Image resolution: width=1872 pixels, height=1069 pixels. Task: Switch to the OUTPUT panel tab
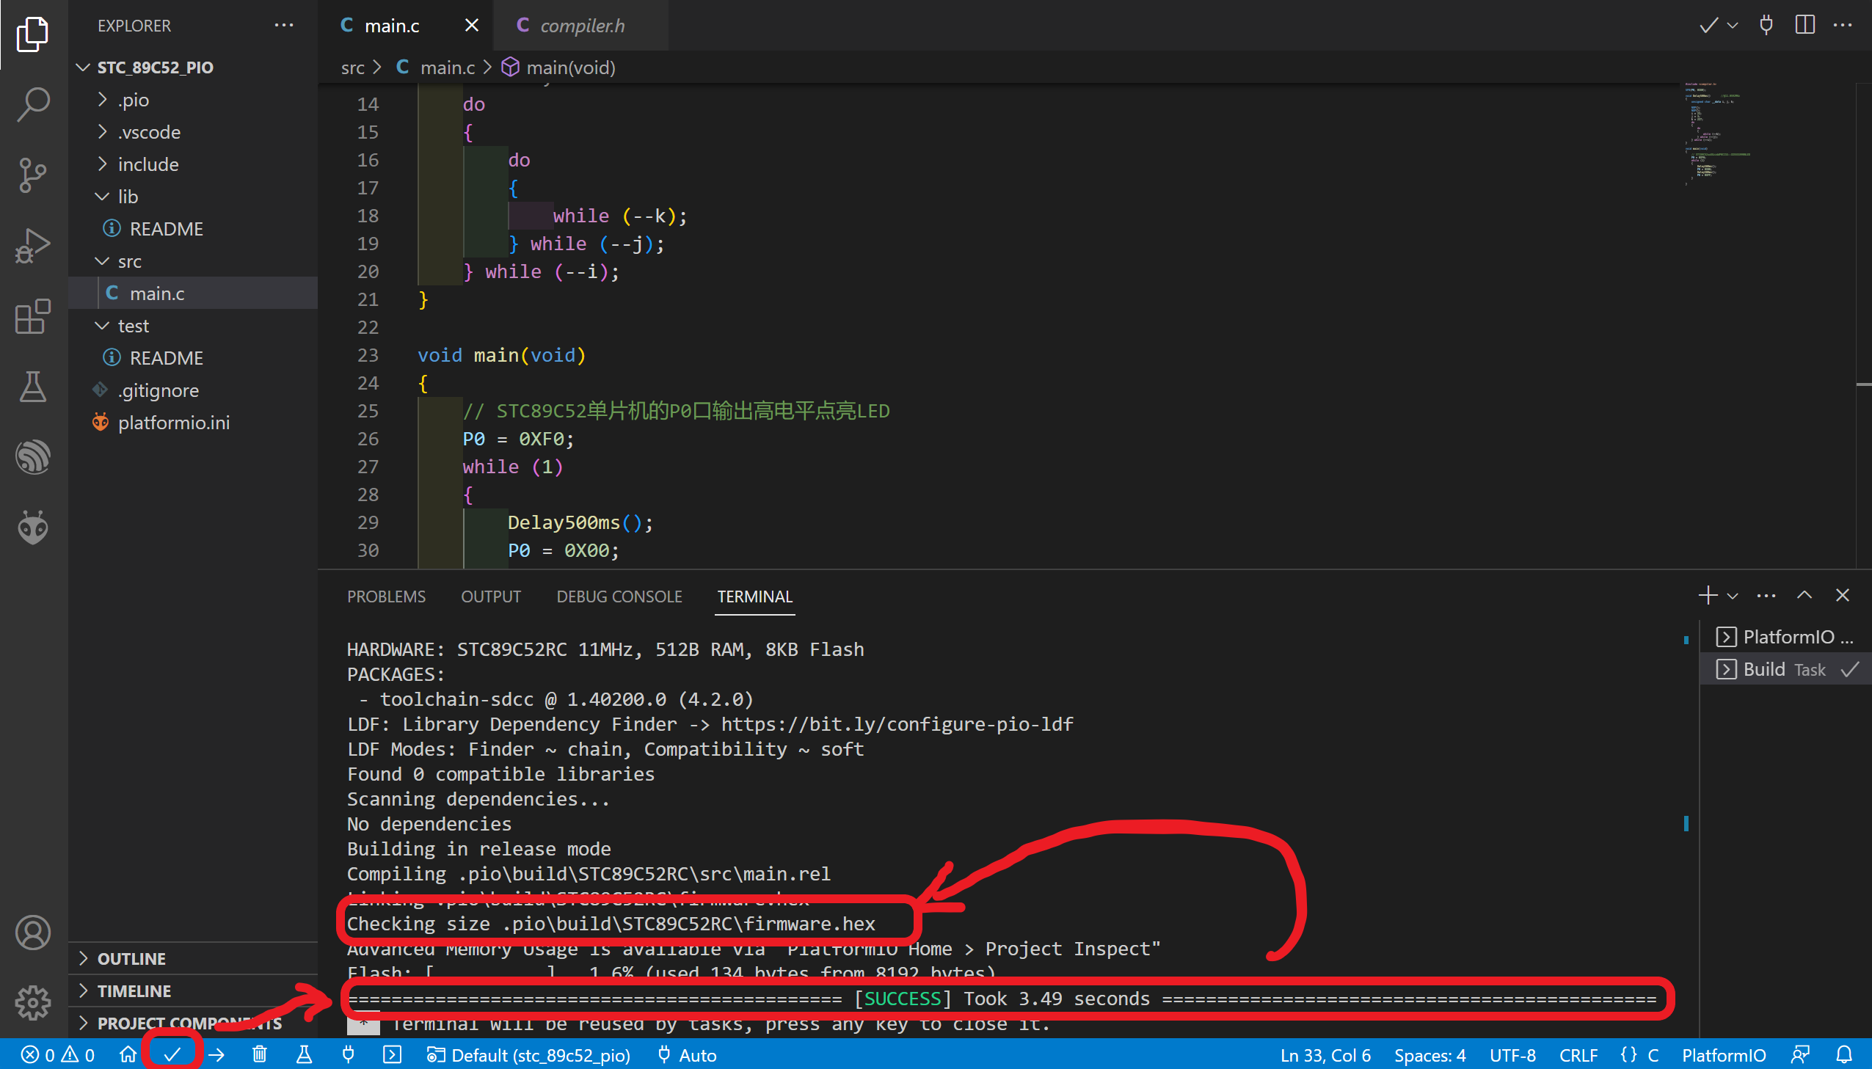pyautogui.click(x=491, y=596)
